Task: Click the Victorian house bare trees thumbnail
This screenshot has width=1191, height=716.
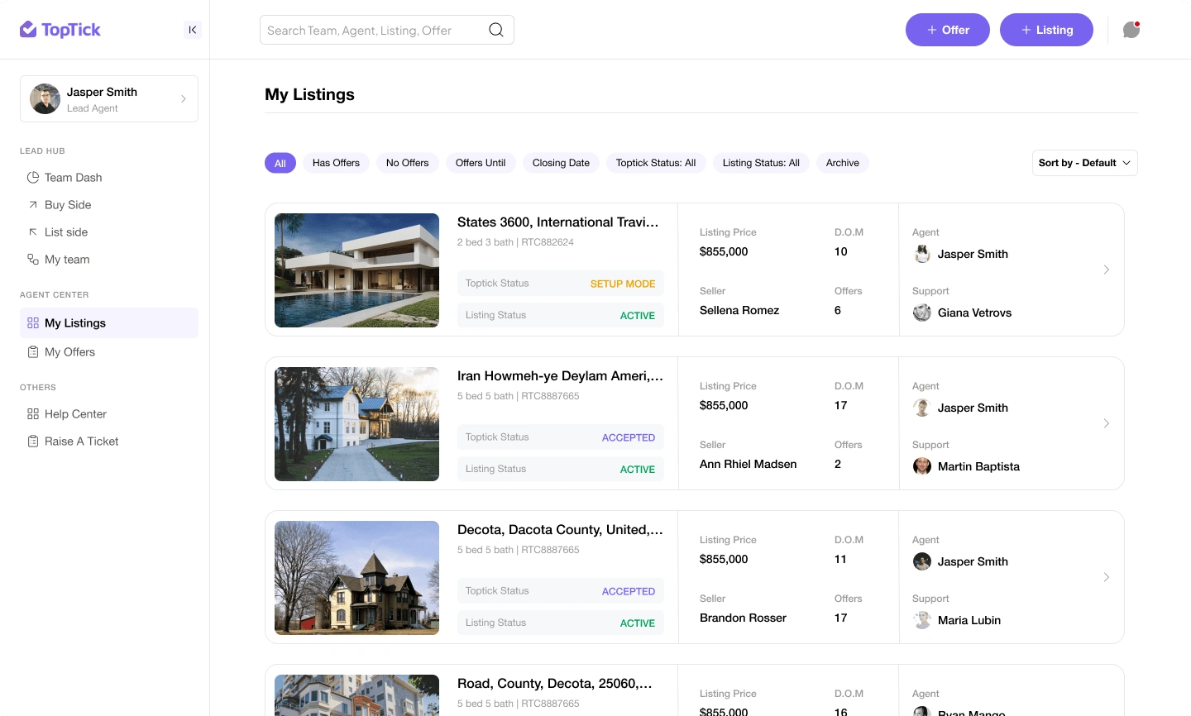Action: 356,578
